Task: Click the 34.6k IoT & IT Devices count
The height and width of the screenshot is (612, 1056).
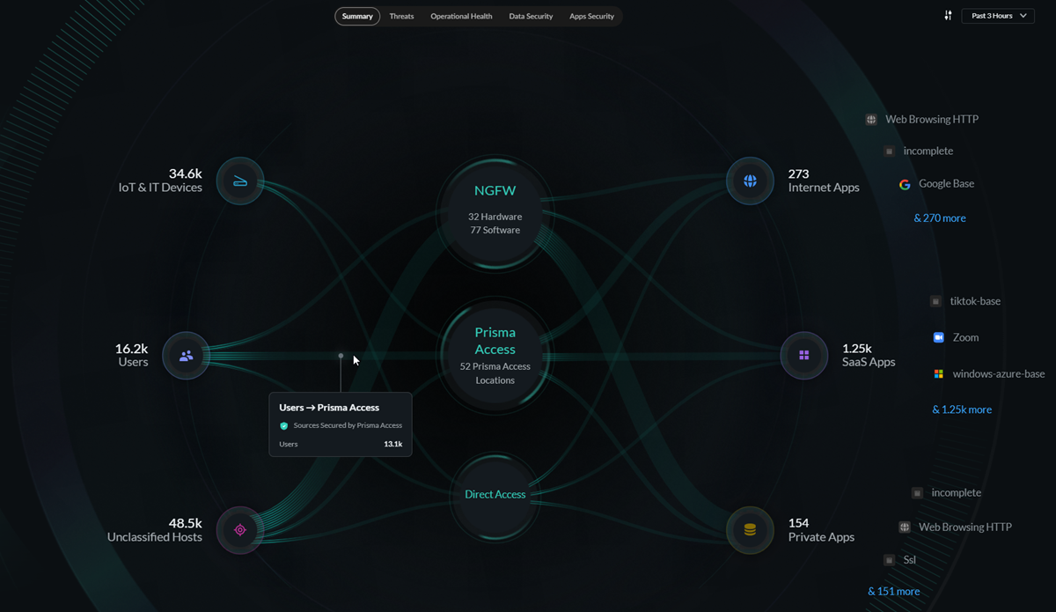Action: pyautogui.click(x=186, y=173)
